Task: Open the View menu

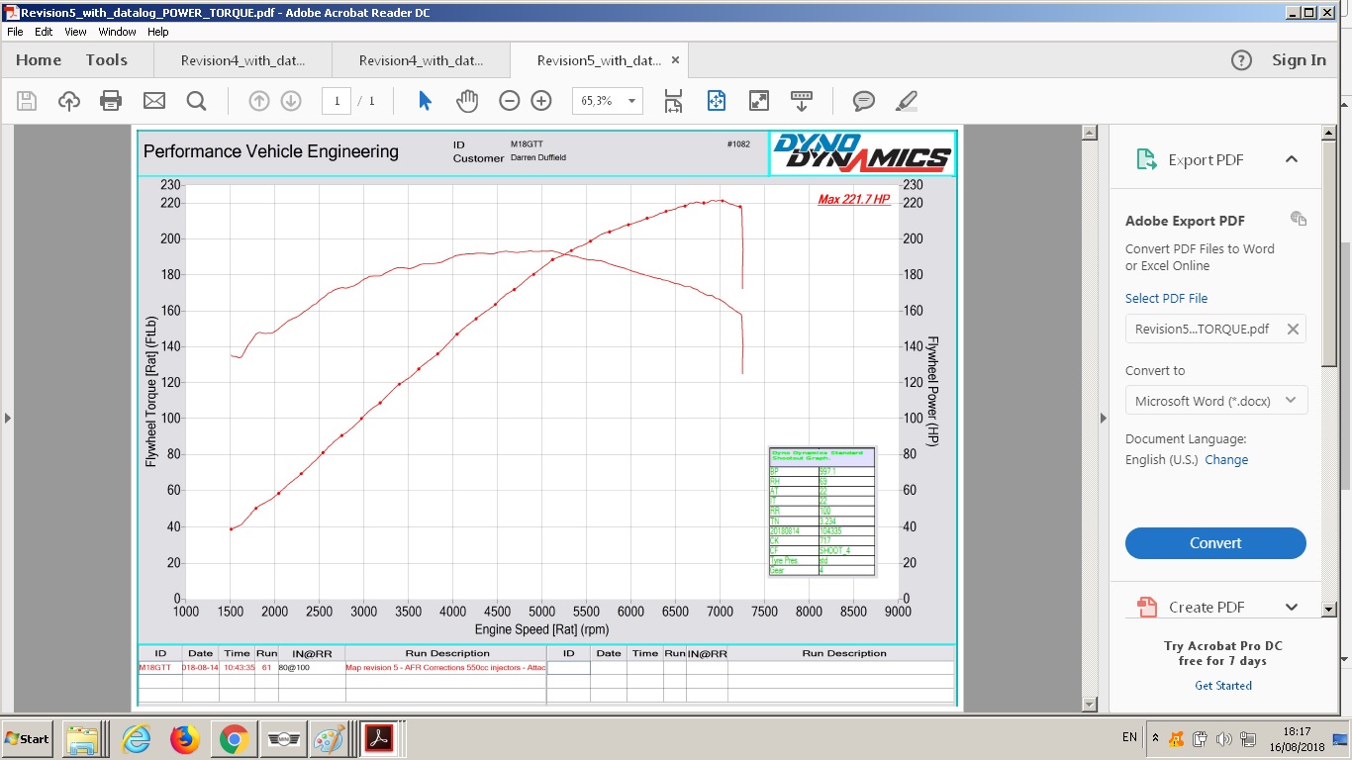Action: tap(75, 32)
